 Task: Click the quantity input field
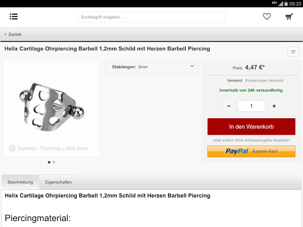[x=252, y=106]
